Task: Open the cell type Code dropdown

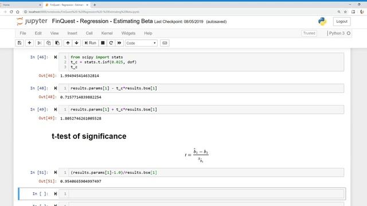Action: coord(141,43)
